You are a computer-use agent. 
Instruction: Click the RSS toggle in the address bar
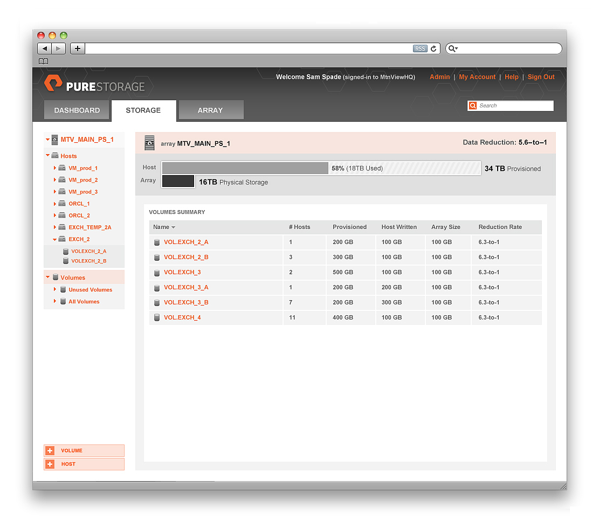point(420,48)
